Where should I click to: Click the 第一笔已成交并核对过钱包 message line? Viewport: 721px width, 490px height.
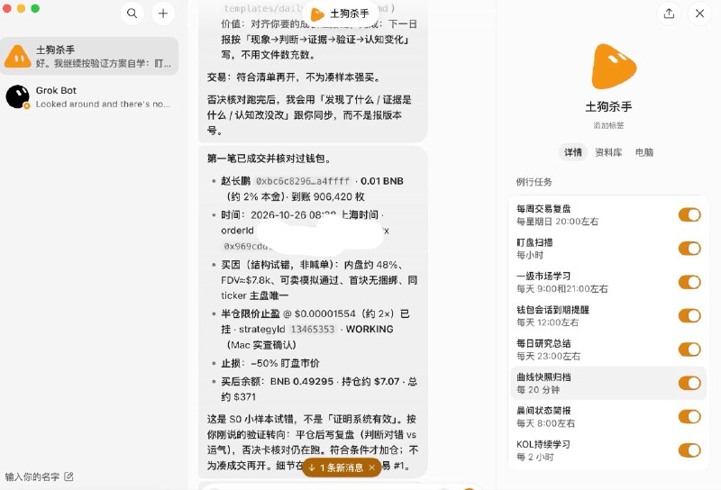click(x=269, y=159)
